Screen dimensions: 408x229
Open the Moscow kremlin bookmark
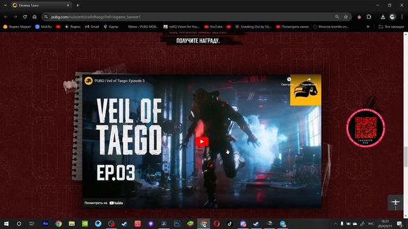(x=331, y=27)
